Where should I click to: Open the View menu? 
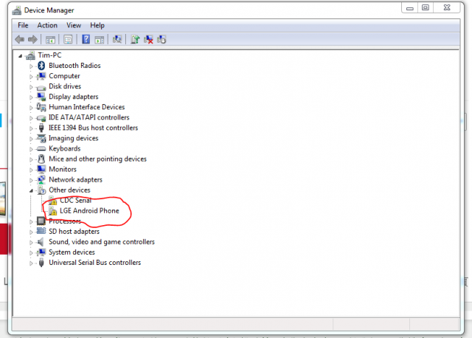[x=74, y=25]
